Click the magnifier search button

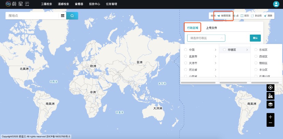tap(72, 16)
